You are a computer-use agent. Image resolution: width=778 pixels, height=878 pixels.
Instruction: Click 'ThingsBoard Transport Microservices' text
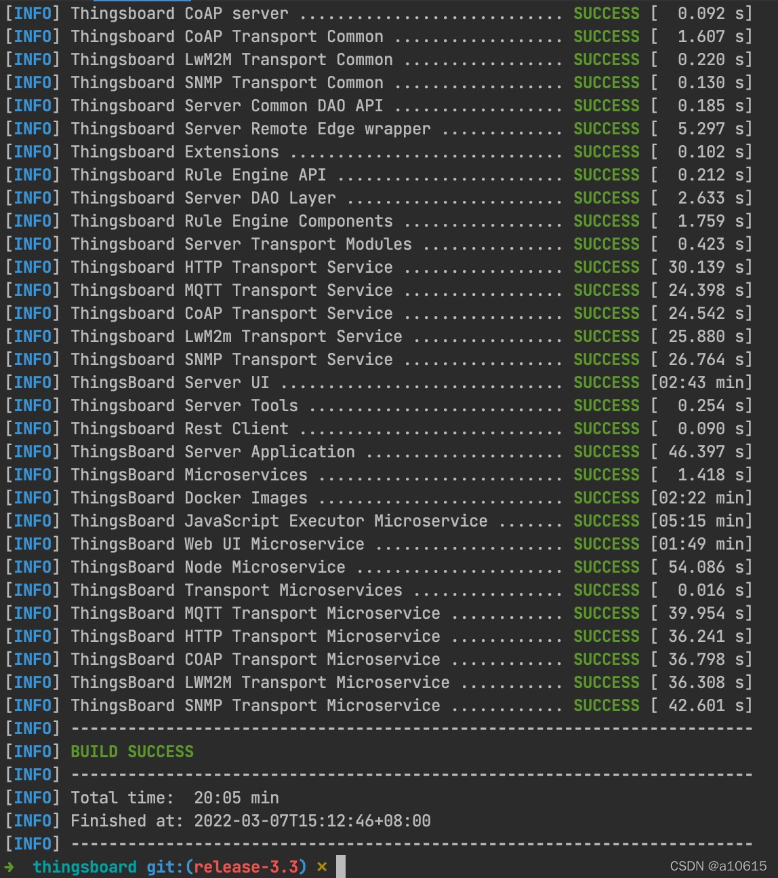tap(237, 590)
